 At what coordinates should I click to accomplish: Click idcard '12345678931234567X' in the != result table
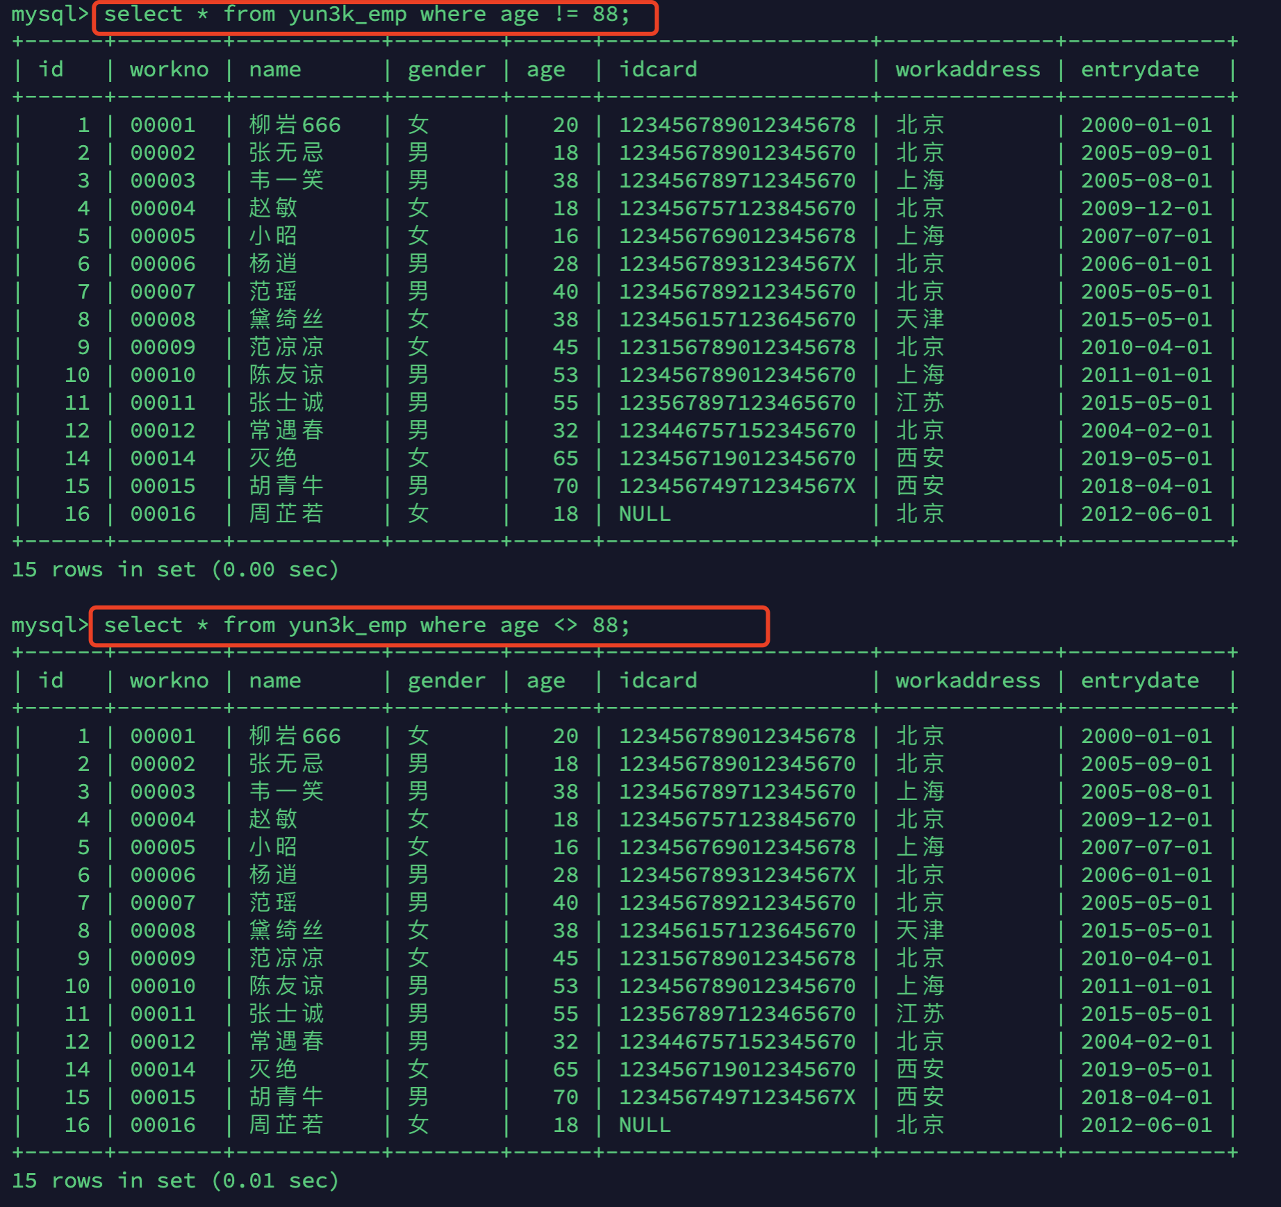click(x=737, y=264)
